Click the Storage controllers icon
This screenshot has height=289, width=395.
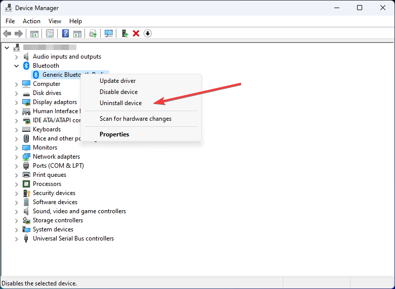(26, 220)
